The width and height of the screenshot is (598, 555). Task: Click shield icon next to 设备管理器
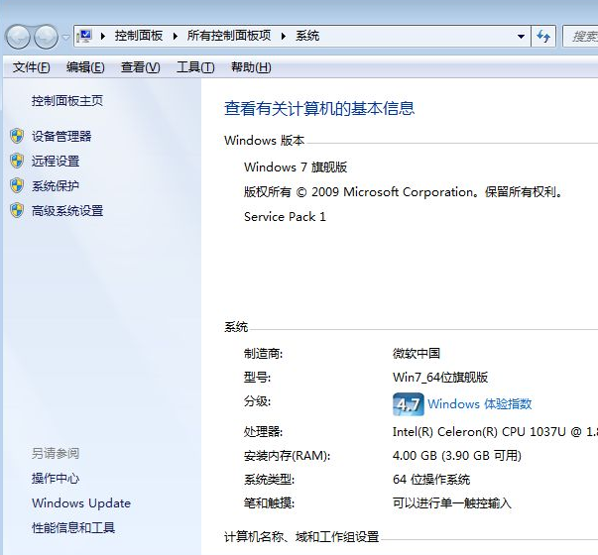coord(17,136)
